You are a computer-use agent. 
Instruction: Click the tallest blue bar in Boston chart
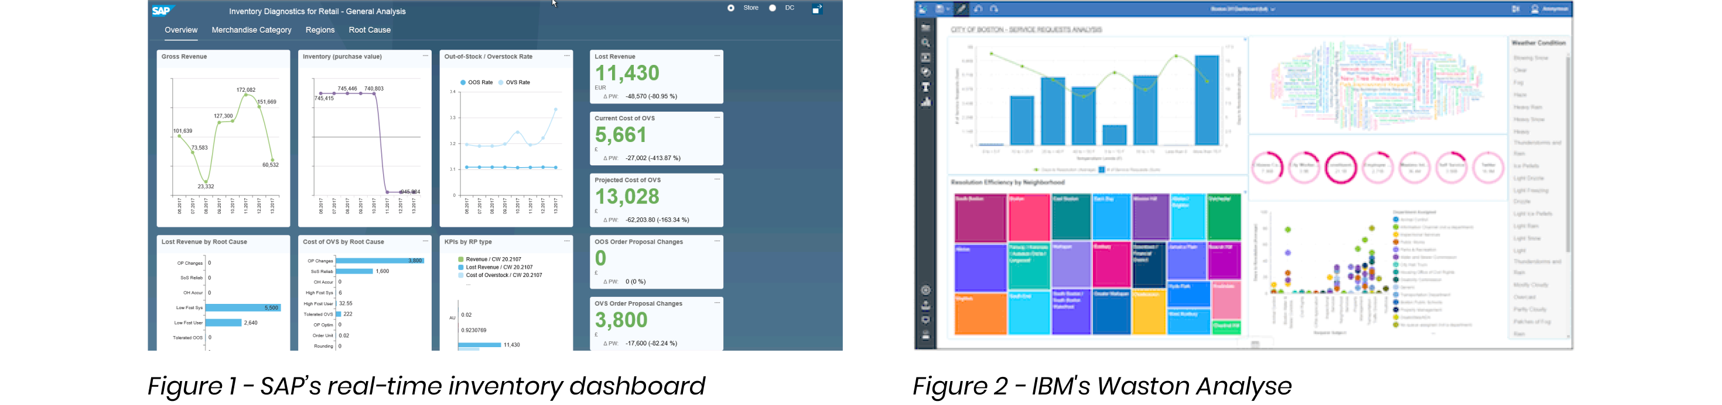(1207, 100)
